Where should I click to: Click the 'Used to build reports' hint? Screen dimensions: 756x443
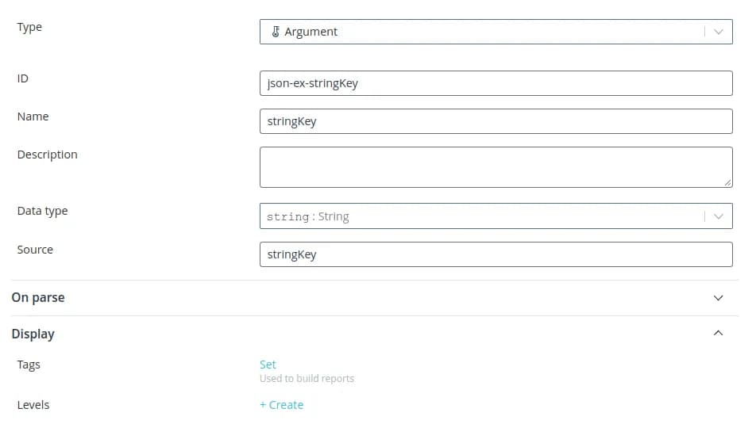point(307,379)
